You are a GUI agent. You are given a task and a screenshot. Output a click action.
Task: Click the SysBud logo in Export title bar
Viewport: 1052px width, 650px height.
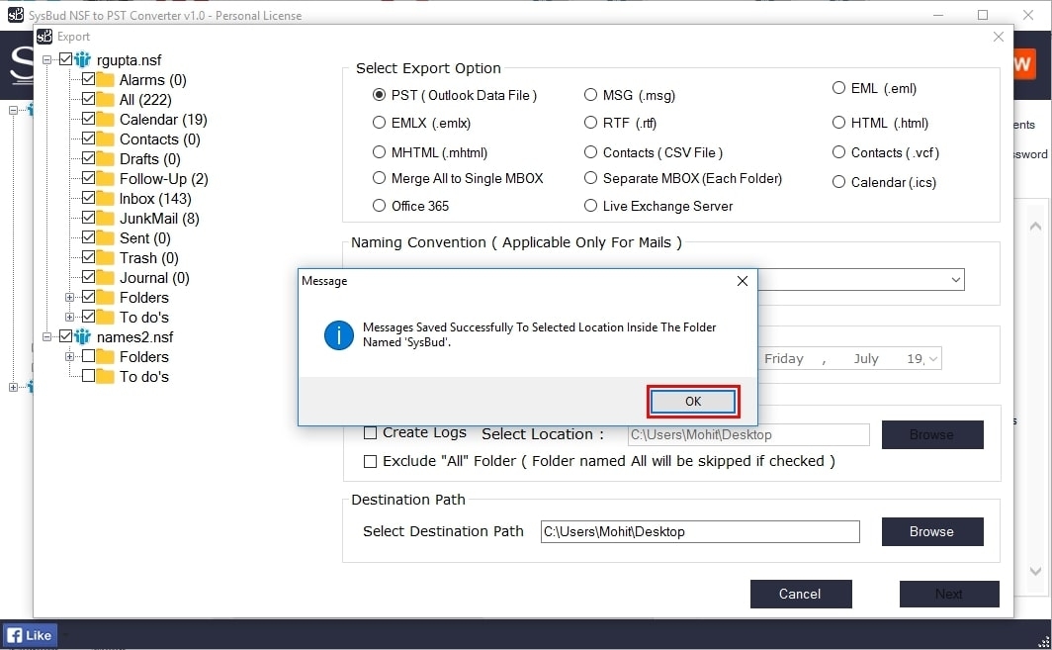pyautogui.click(x=44, y=37)
